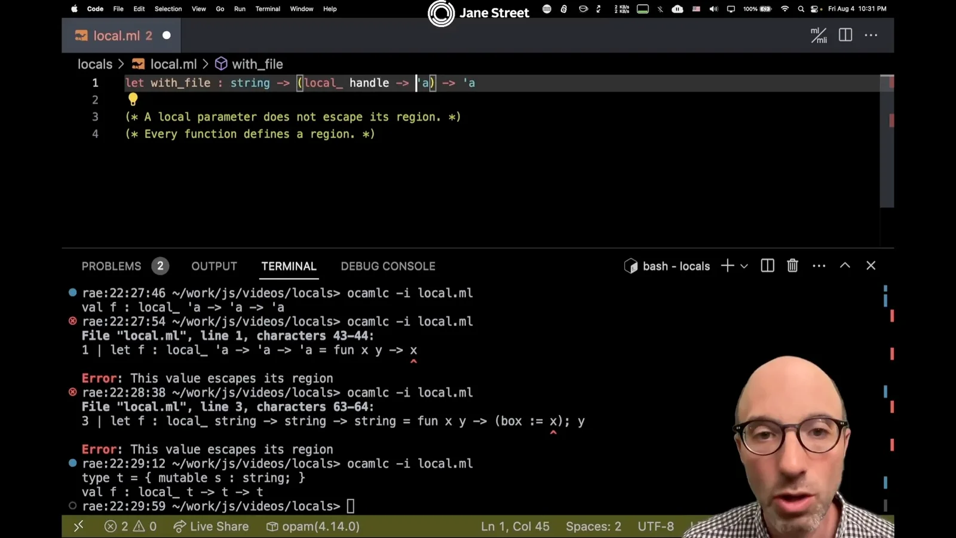The height and width of the screenshot is (538, 956).
Task: Kill terminal with trash icon
Action: (792, 266)
